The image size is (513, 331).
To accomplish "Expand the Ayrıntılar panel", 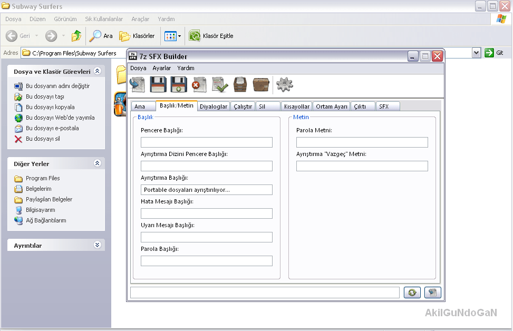I will (x=97, y=245).
